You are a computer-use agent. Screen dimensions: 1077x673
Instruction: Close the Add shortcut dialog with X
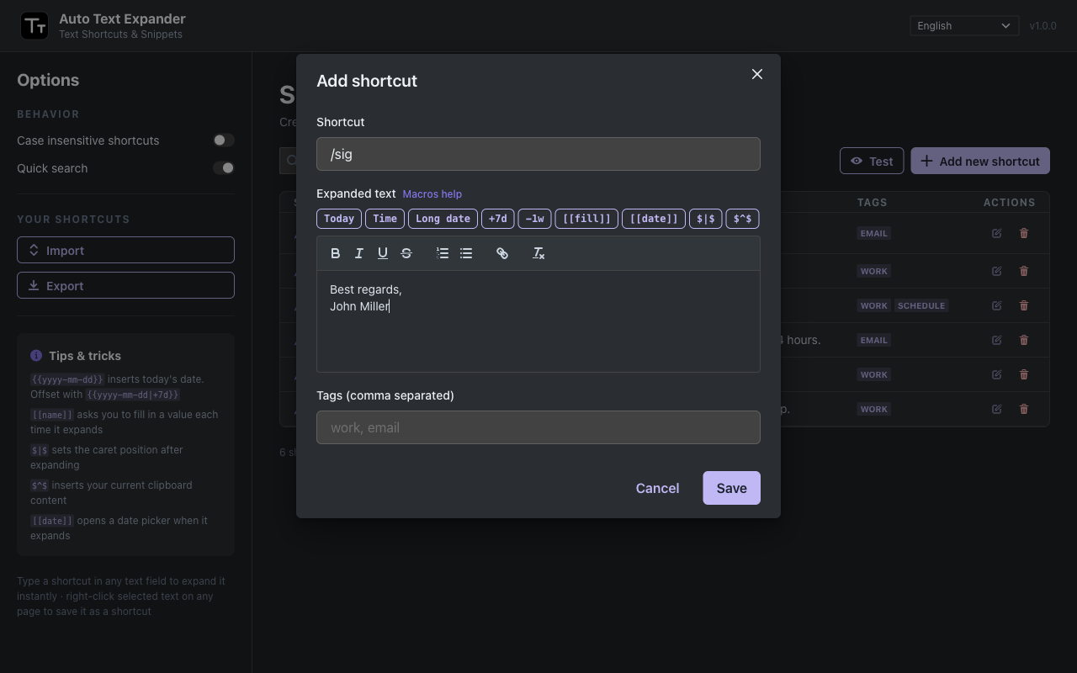coord(757,74)
